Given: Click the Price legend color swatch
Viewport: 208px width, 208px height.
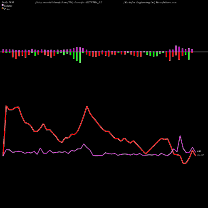Looking at the screenshot, I should [x=2, y=9].
